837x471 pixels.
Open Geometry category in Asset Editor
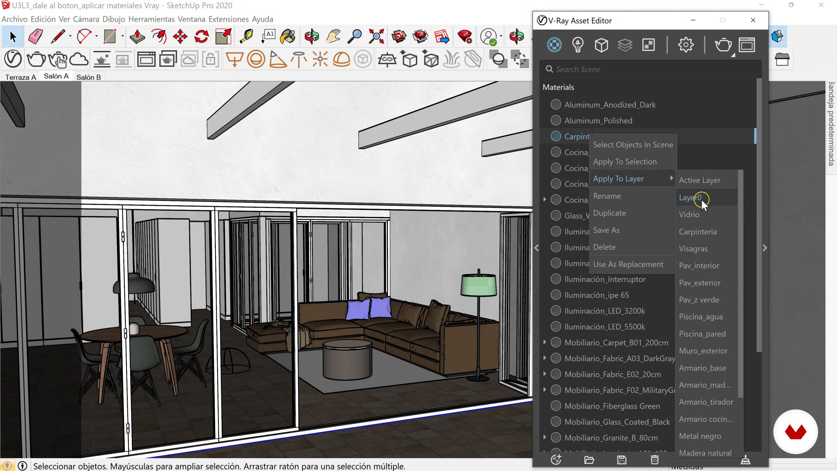601,45
